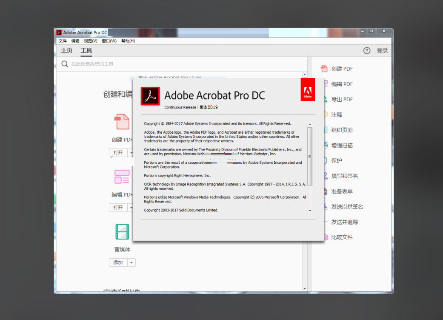443x320 pixels.
Task: Click tools pane scroll up arrow
Action: tap(305, 75)
